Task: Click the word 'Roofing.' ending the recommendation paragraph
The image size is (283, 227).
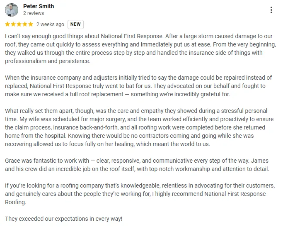Action: (x=15, y=202)
